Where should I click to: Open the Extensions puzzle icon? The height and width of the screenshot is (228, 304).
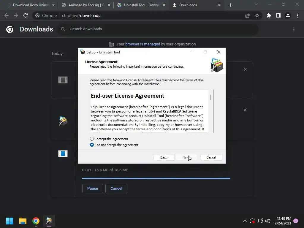point(269,15)
